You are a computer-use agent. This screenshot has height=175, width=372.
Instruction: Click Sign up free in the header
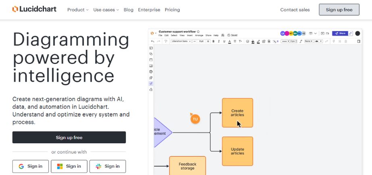click(339, 10)
